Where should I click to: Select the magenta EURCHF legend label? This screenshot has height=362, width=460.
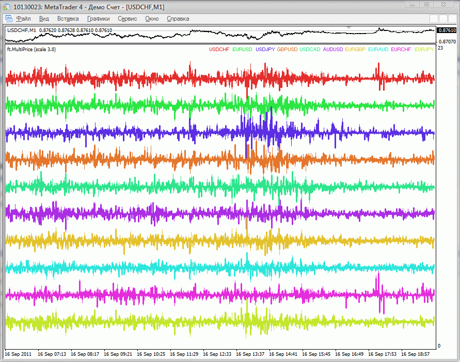(x=401, y=50)
